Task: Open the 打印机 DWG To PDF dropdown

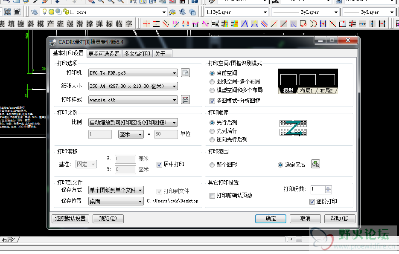Action: coord(133,73)
